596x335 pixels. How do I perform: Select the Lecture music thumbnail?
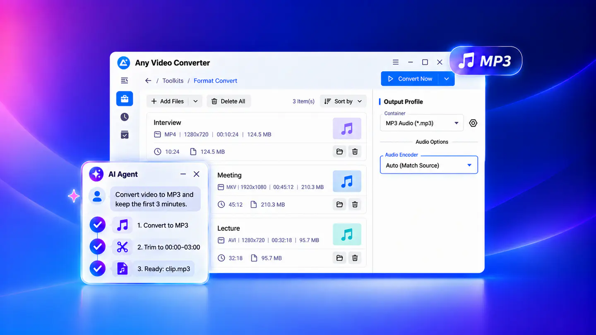347,234
